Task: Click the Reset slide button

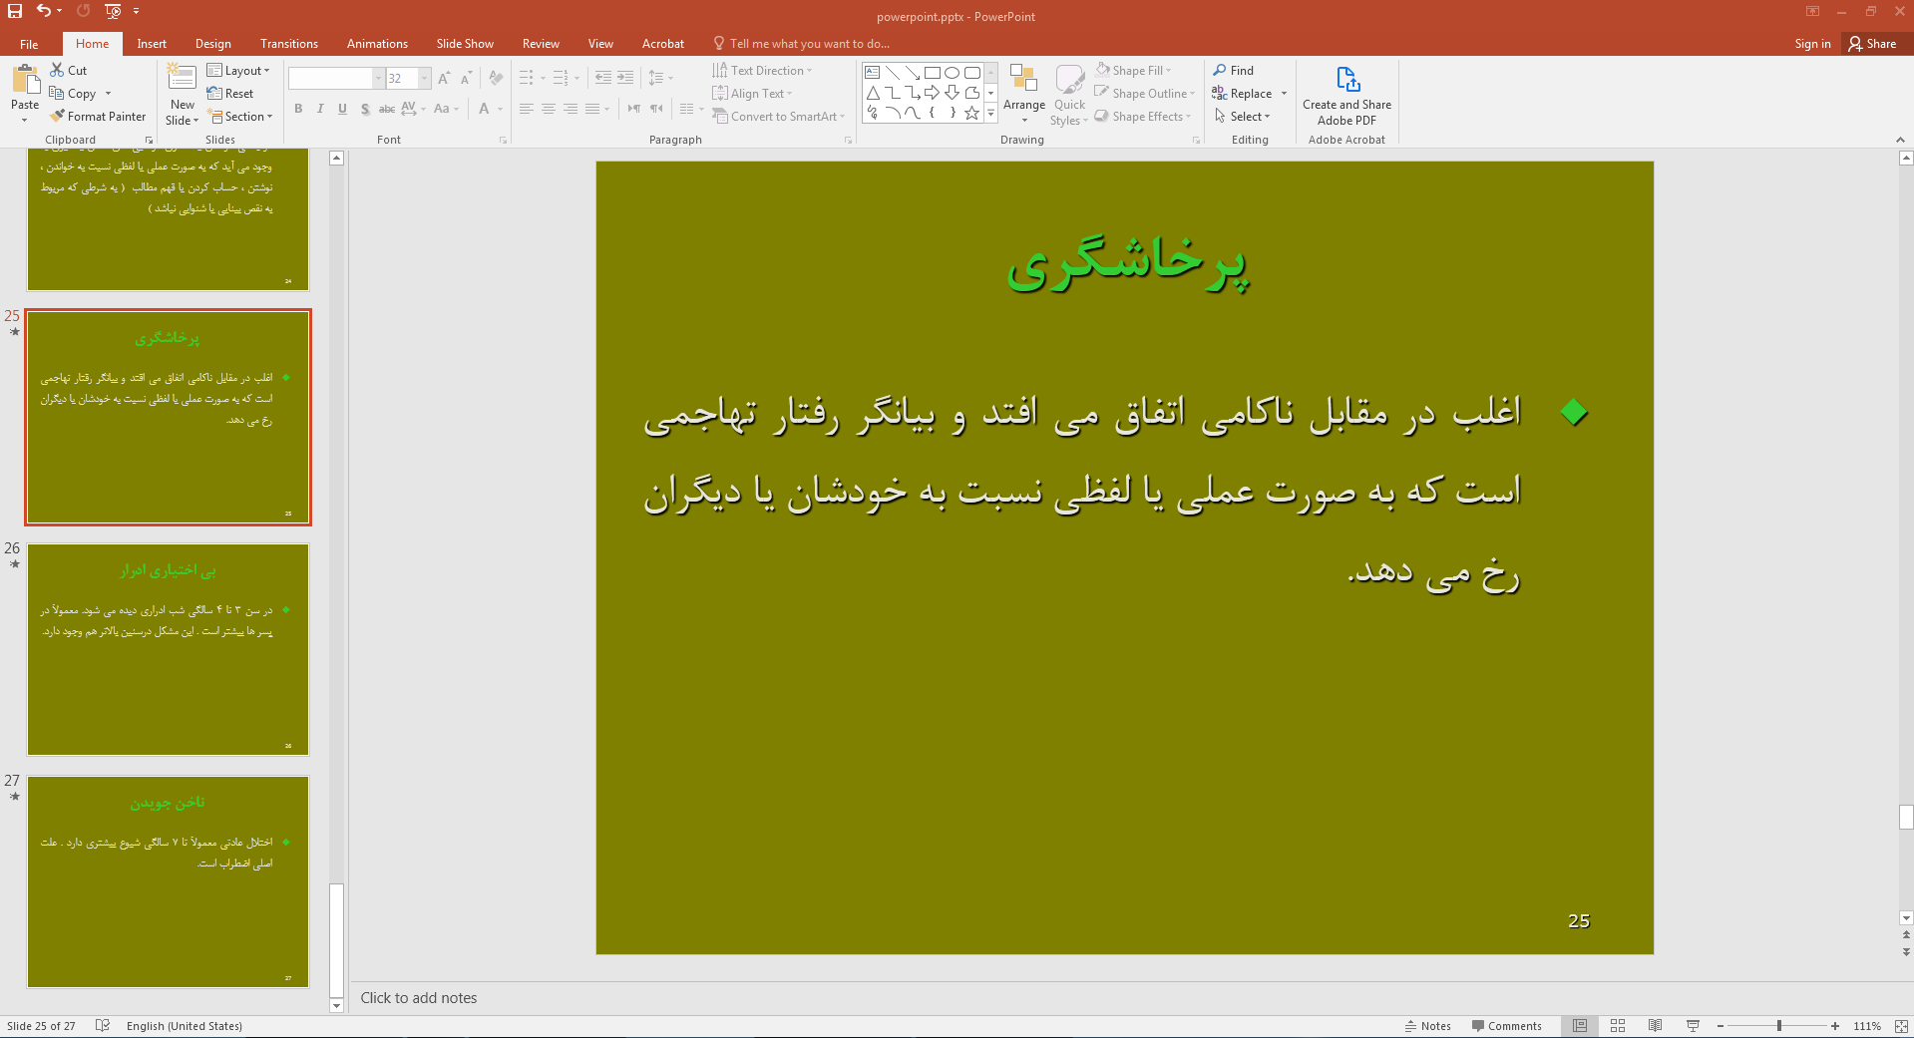Action: coord(230,94)
